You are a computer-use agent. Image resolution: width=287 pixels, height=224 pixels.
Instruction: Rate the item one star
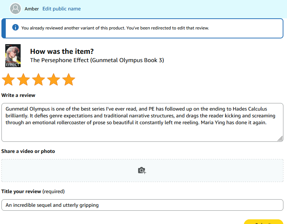click(8, 80)
